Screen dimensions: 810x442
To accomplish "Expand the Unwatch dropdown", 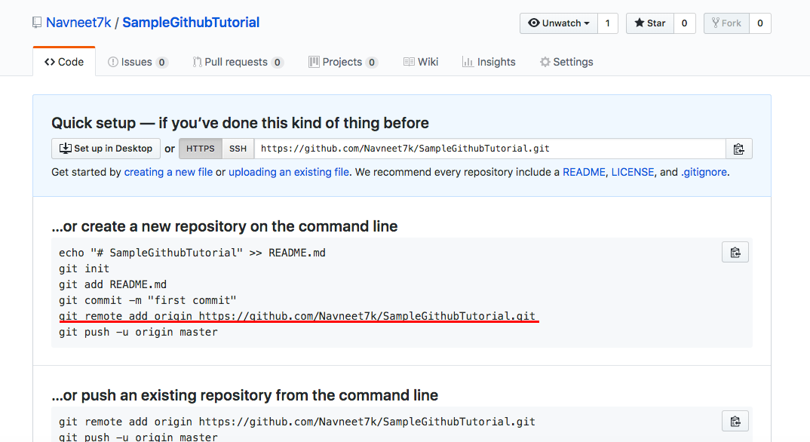I will [x=558, y=23].
